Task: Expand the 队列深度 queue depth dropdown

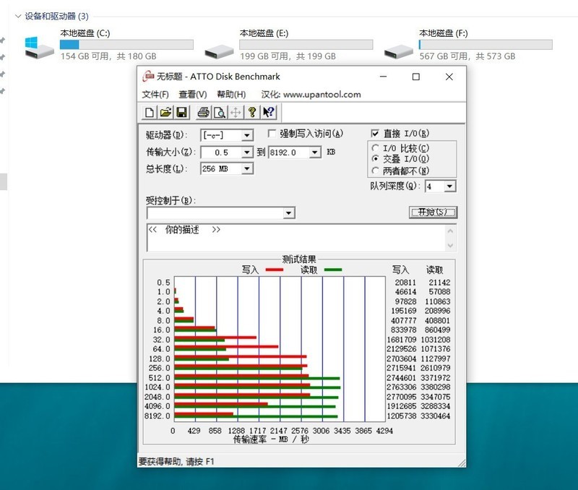Action: coord(450,186)
